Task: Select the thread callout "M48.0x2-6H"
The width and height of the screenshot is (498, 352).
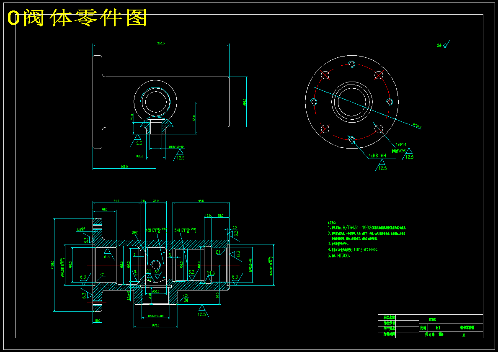Action: point(156,316)
